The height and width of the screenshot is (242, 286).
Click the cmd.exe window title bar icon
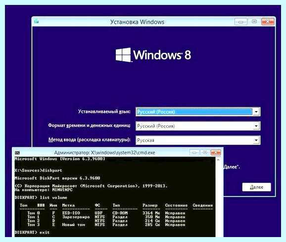point(17,153)
